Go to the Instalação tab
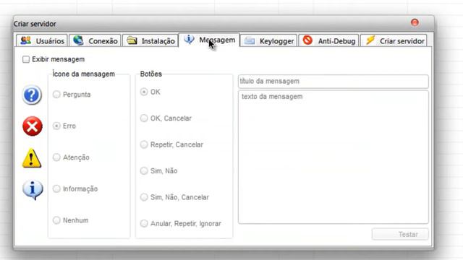463x260 pixels. 150,40
